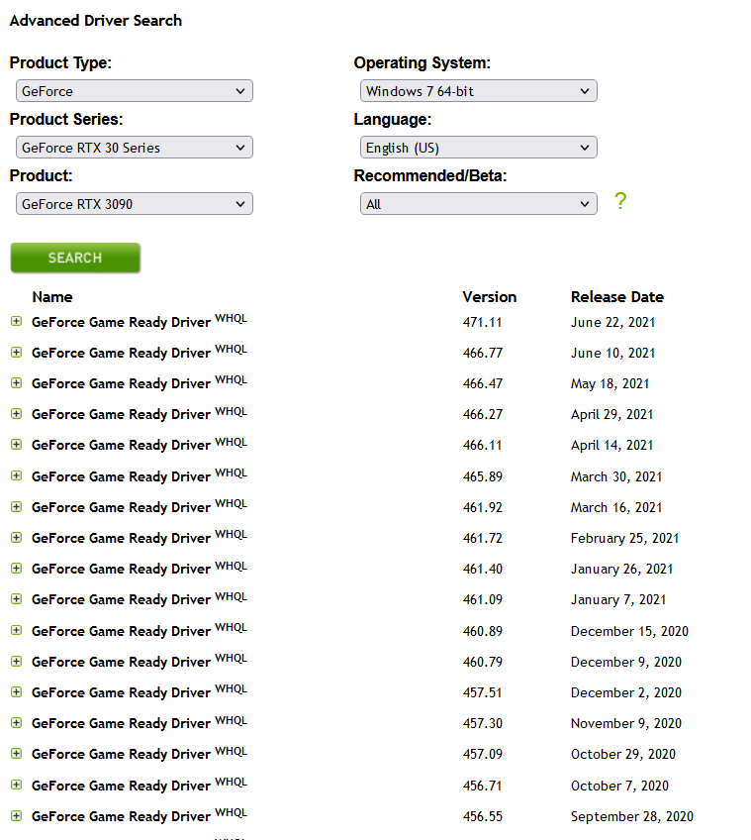Image resolution: width=751 pixels, height=840 pixels.
Task: Open the Game Ready Driver released March 30, 2021
Action: click(121, 476)
